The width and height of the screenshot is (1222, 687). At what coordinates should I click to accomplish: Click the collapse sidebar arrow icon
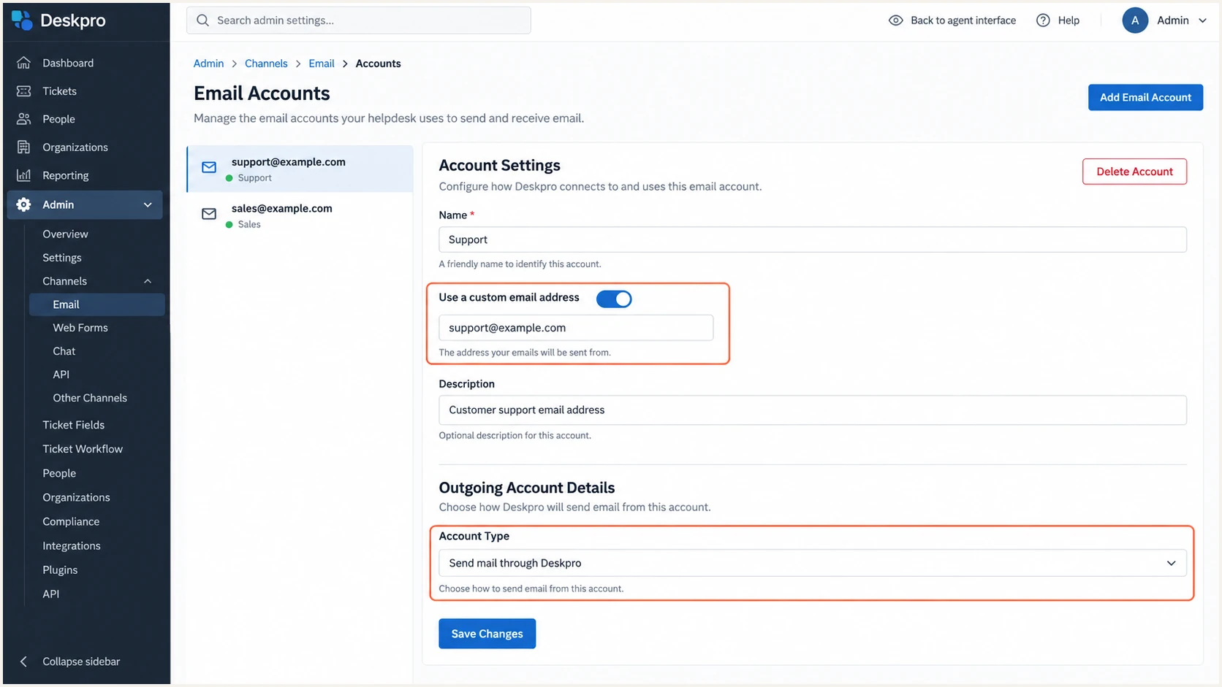pyautogui.click(x=23, y=661)
